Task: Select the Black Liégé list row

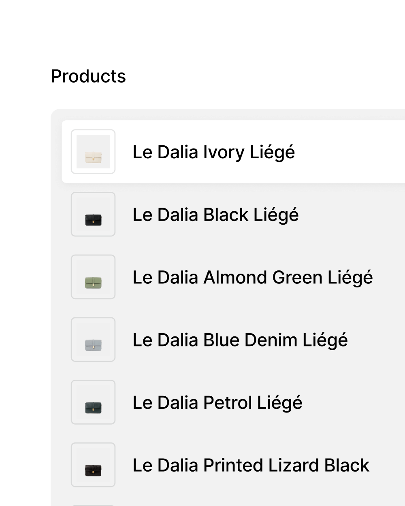Action: pos(348,215)
